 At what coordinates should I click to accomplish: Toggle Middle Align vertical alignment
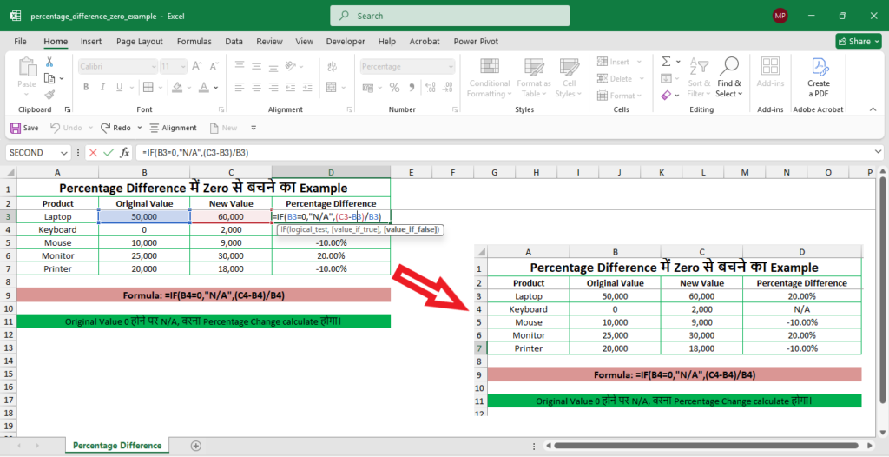(256, 66)
